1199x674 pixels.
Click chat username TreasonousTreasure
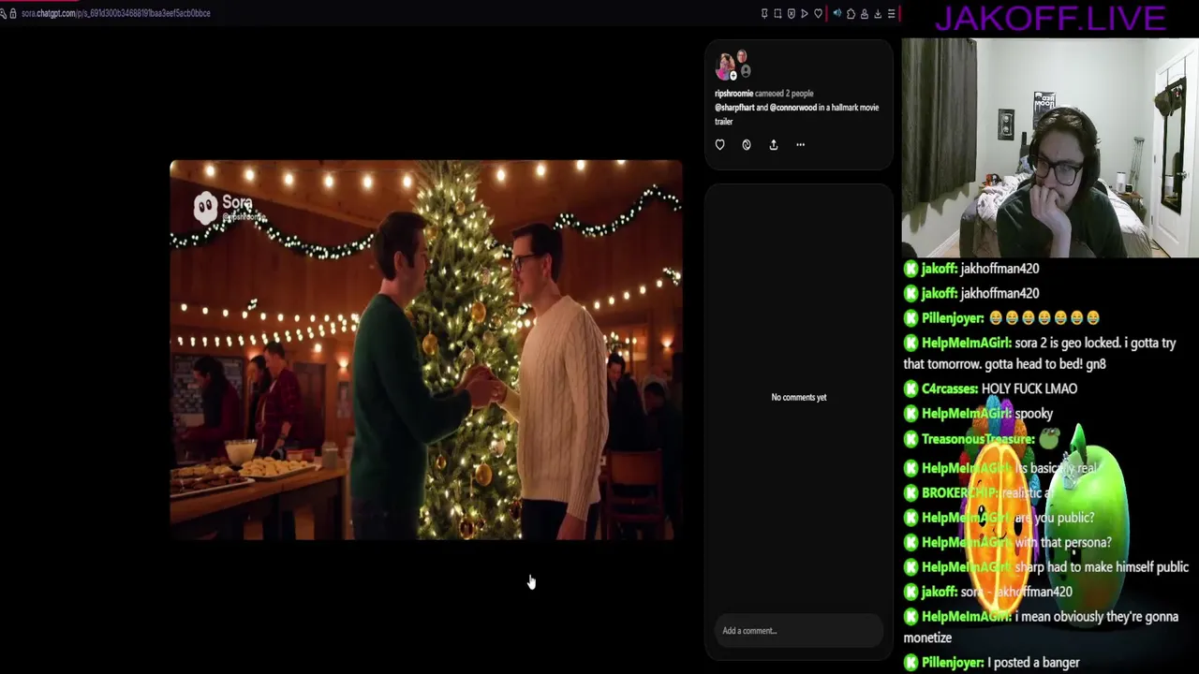pos(978,439)
